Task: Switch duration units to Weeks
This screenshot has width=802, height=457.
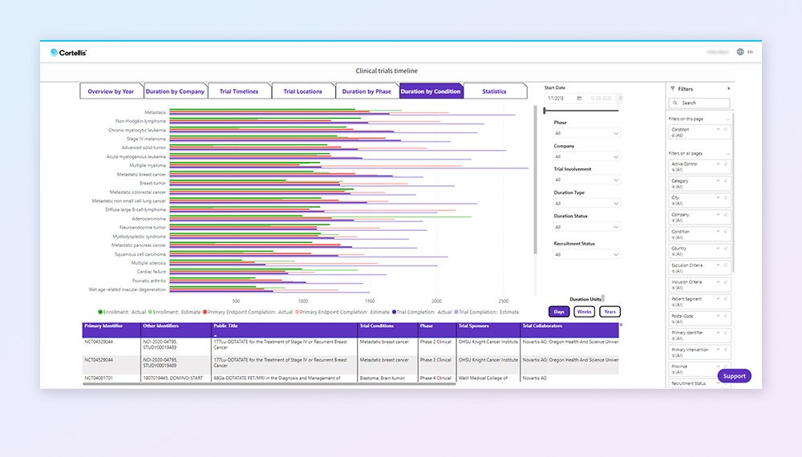Action: pyautogui.click(x=585, y=312)
